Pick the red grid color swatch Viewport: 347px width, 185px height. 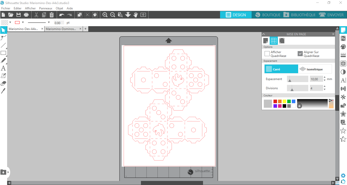click(275, 101)
